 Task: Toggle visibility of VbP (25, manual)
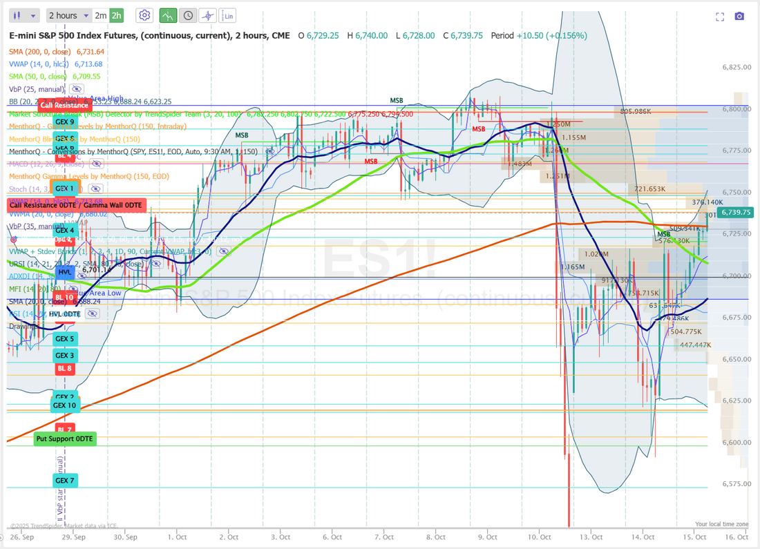(76, 88)
